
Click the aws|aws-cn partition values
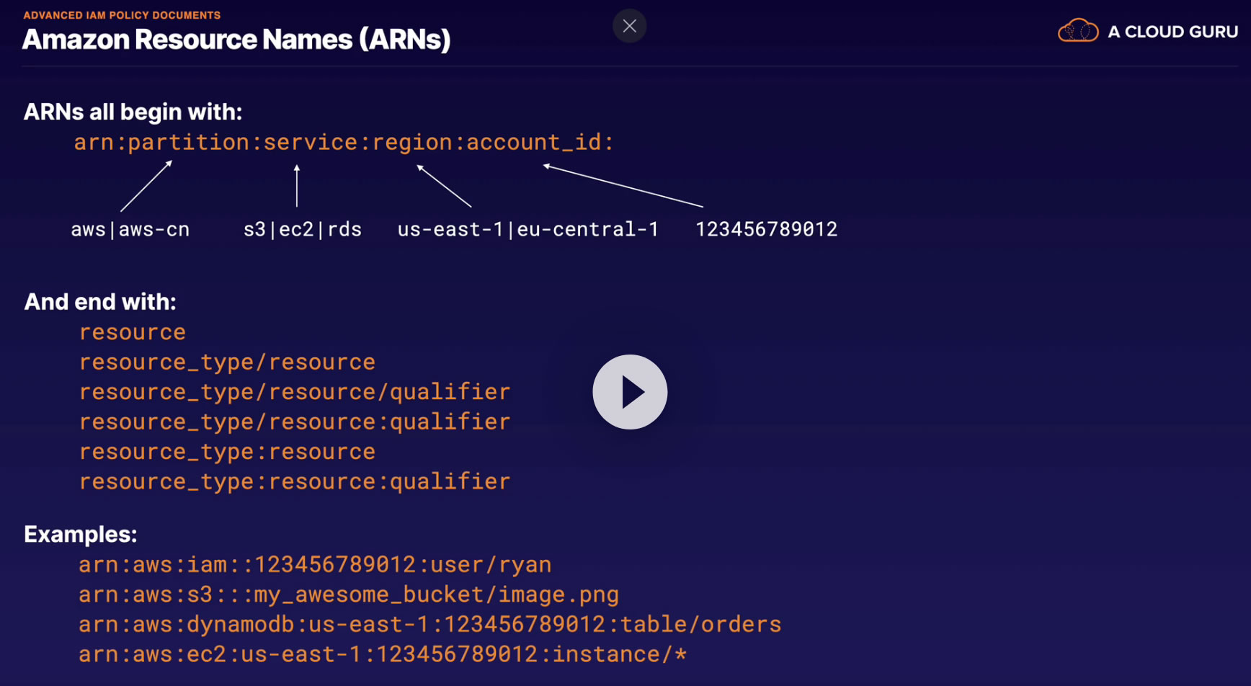pos(130,229)
